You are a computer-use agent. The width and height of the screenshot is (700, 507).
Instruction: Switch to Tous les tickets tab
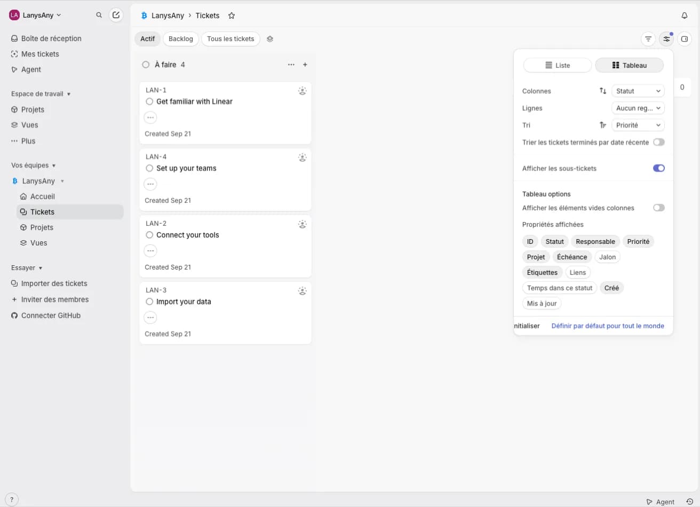point(230,39)
